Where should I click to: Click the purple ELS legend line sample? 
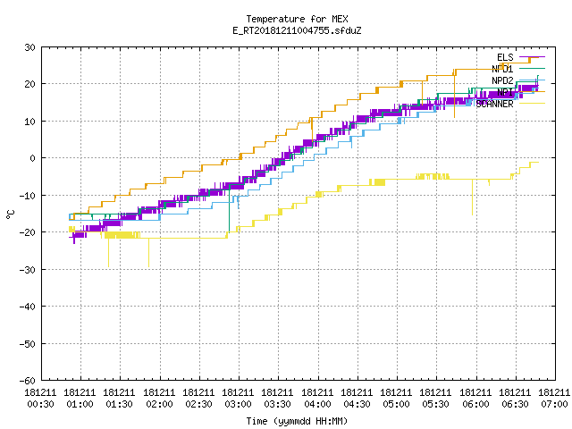pos(532,57)
